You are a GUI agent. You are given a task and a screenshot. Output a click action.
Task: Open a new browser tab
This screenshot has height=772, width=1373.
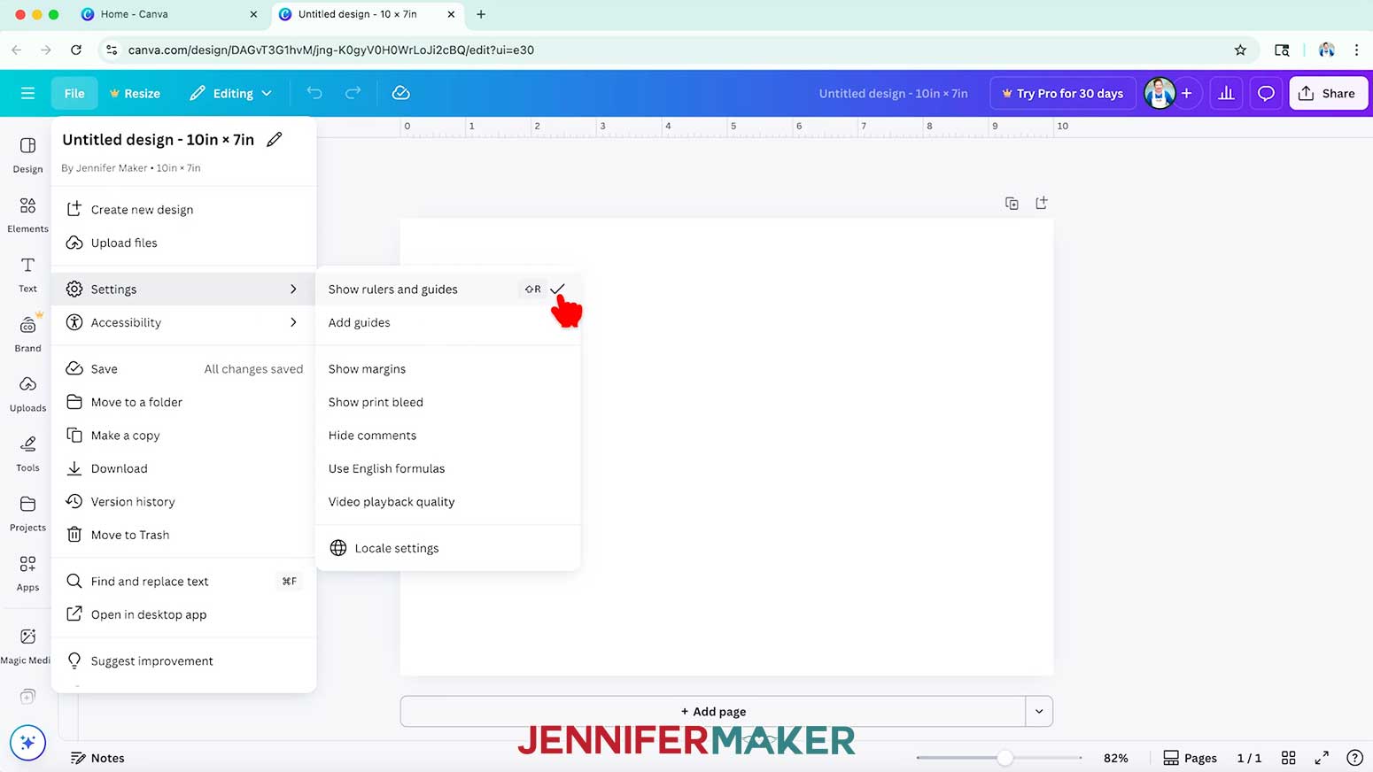pyautogui.click(x=481, y=14)
